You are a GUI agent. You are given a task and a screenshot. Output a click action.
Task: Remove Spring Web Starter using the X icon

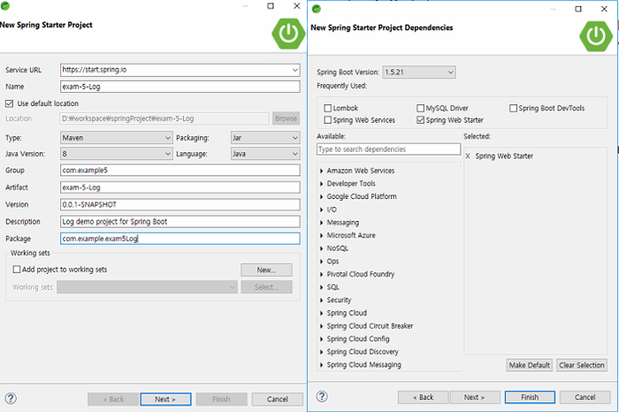468,156
